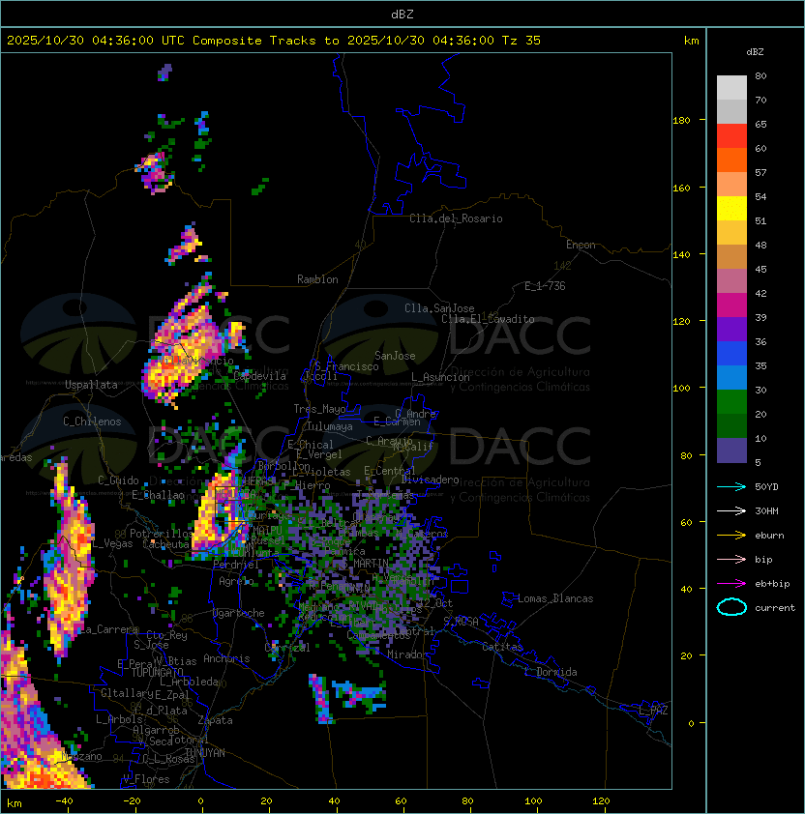Click the 'Tulumaya' map label
The image size is (805, 814).
[x=330, y=426]
